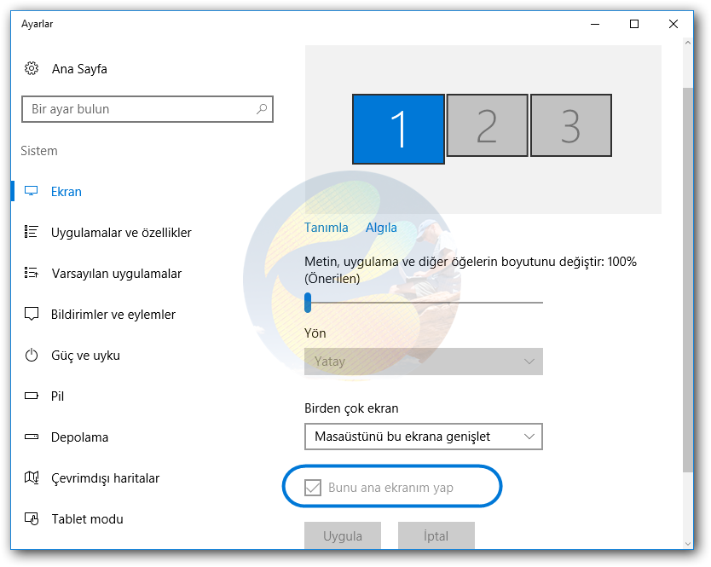Open Birden çok ekran dropdown

[x=424, y=437]
